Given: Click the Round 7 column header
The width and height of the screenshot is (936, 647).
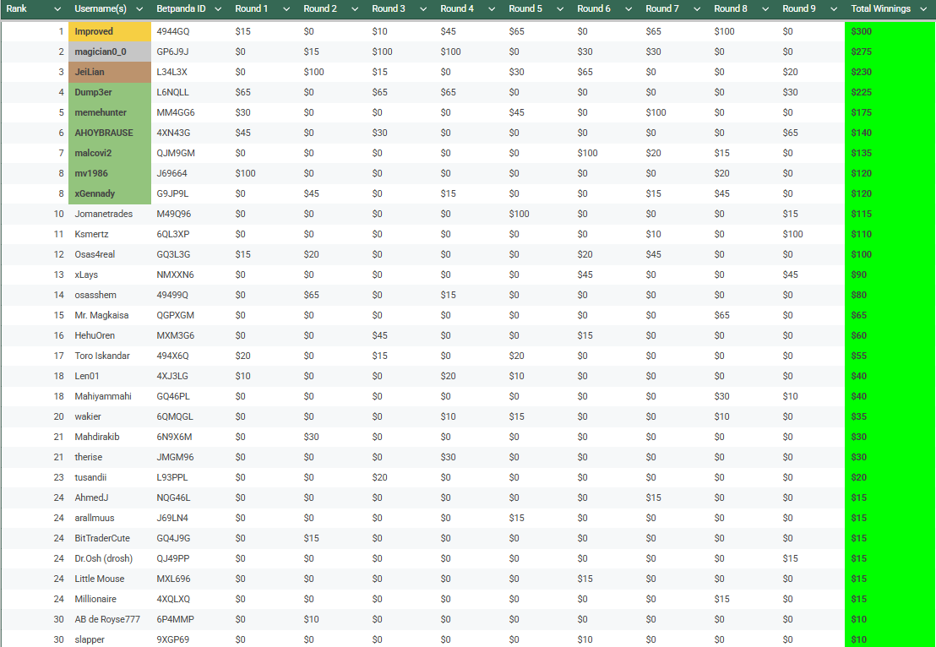Looking at the screenshot, I should tap(661, 9).
